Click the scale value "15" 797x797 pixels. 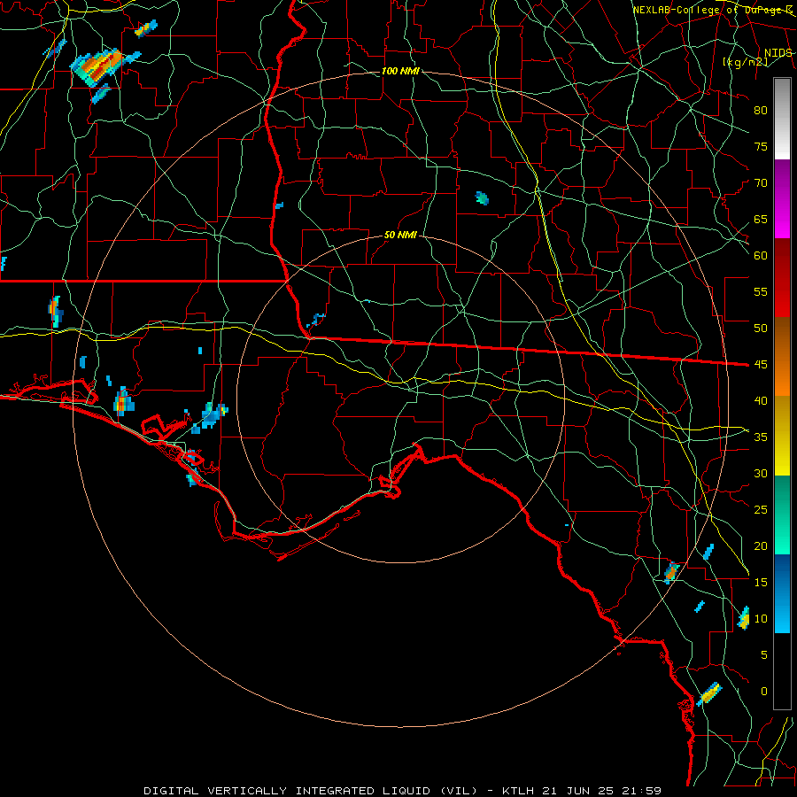[761, 583]
